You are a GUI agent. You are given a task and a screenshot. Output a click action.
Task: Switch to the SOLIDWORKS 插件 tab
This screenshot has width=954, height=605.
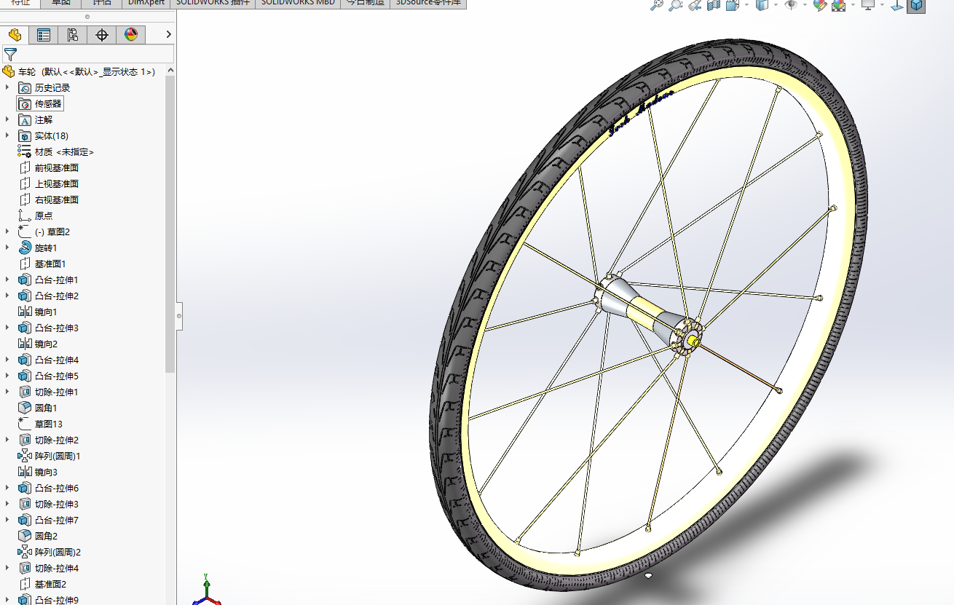(x=213, y=3)
